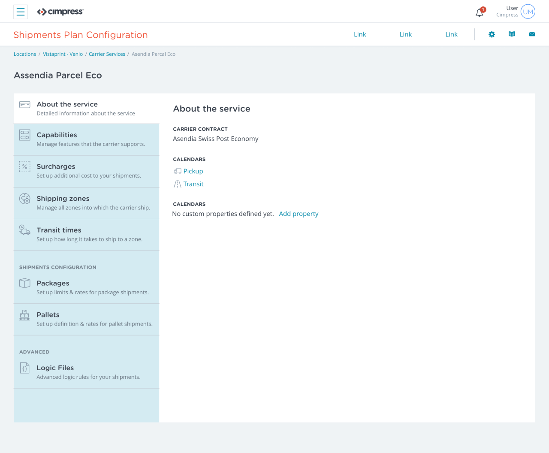Open the documentation book icon
Viewport: 549px width, 453px height.
(512, 34)
